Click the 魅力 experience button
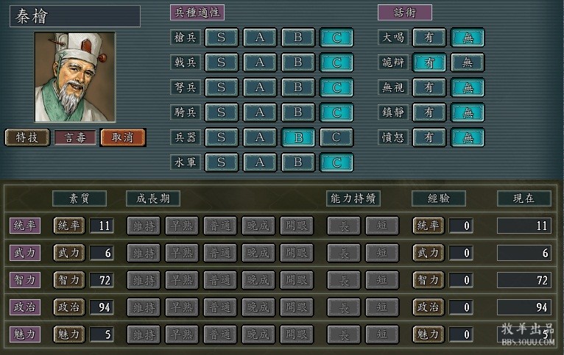Screen dimensions: 564x355 (x=429, y=334)
